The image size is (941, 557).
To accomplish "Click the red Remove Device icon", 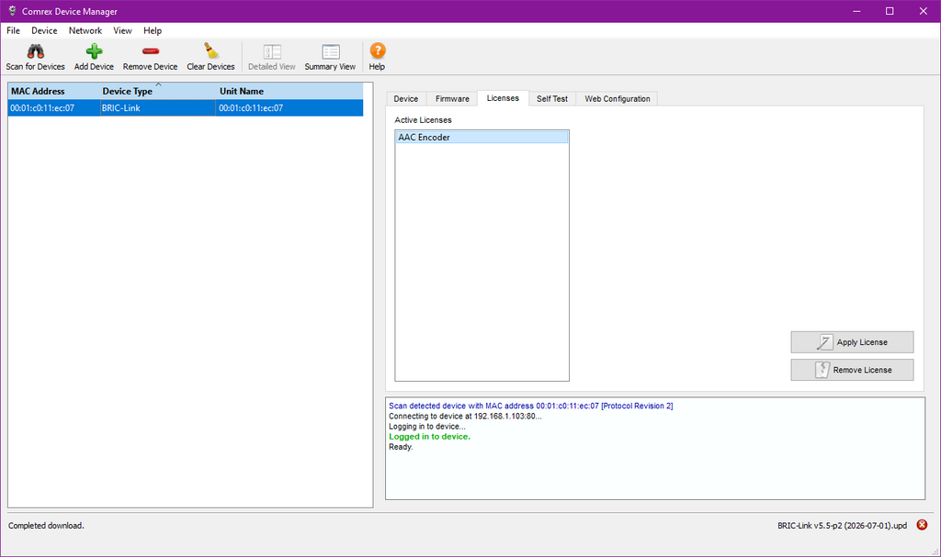I will coord(150,51).
